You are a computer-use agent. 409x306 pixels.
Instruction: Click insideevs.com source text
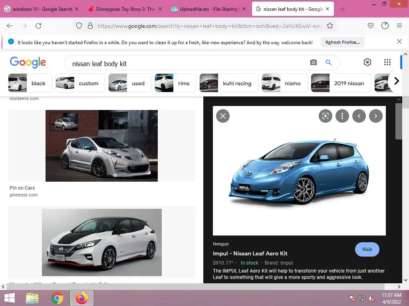pyautogui.click(x=24, y=99)
